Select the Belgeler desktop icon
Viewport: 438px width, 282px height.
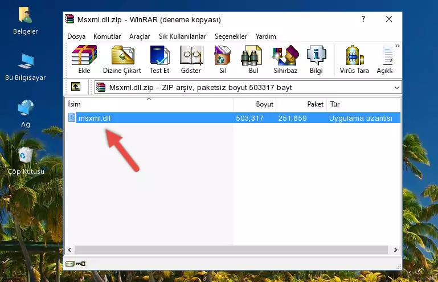point(26,21)
